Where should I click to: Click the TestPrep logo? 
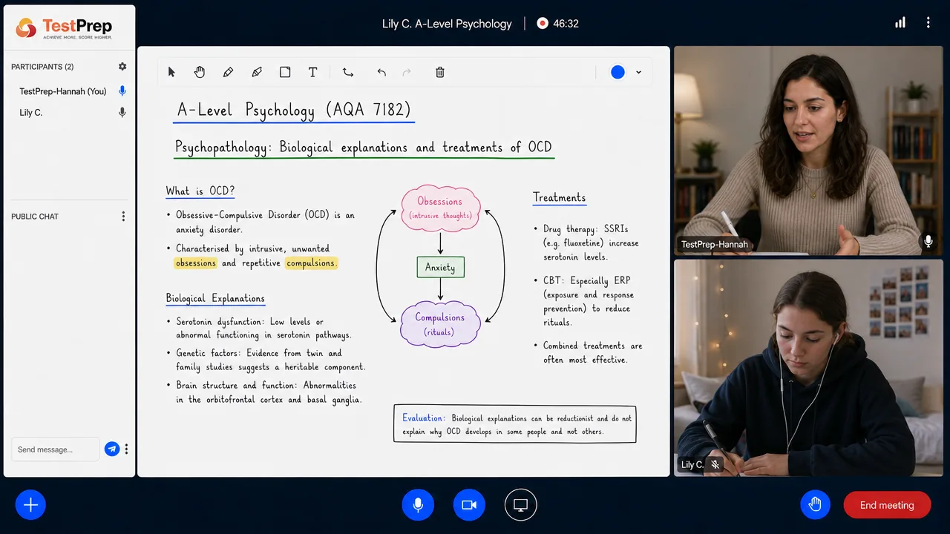64,28
